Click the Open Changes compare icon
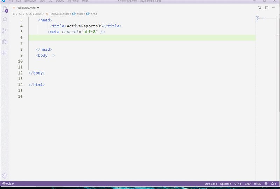 pyautogui.click(x=260, y=7)
